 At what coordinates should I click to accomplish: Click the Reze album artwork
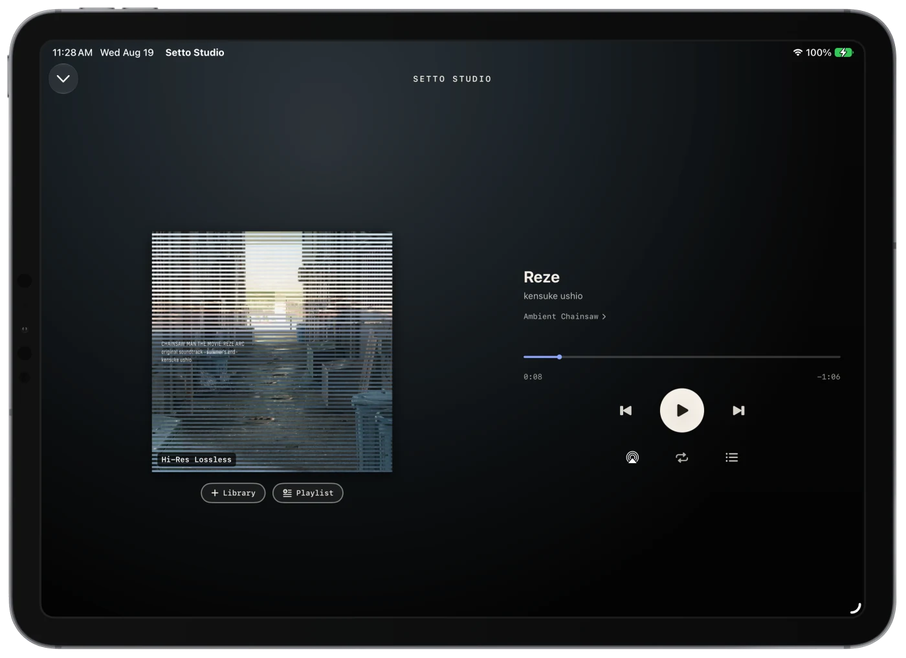pos(272,352)
